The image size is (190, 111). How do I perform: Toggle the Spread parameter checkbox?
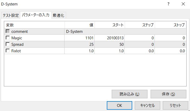(8, 44)
